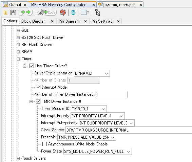Open the Prescale value dropdown
The height and width of the screenshot is (162, 192).
87,137
